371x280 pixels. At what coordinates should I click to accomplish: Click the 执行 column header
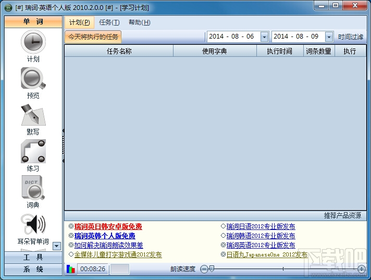click(350, 51)
